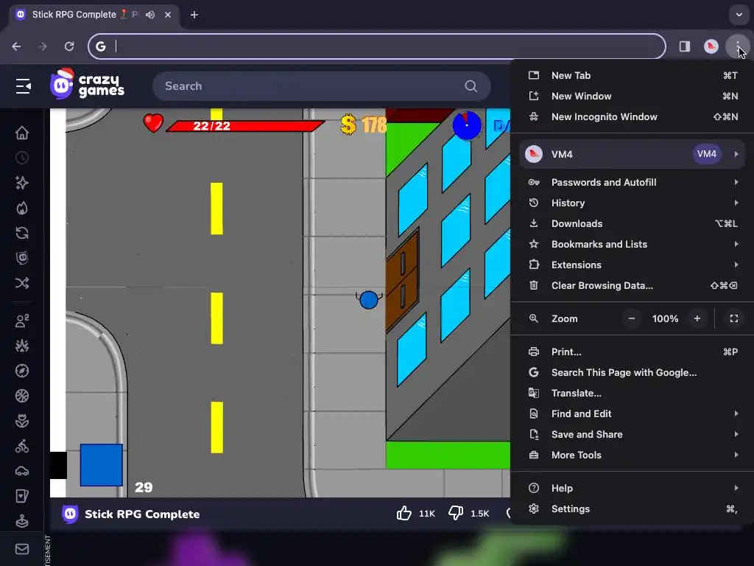Open the basketball category icon
Viewport: 754px width, 566px height.
(21, 396)
